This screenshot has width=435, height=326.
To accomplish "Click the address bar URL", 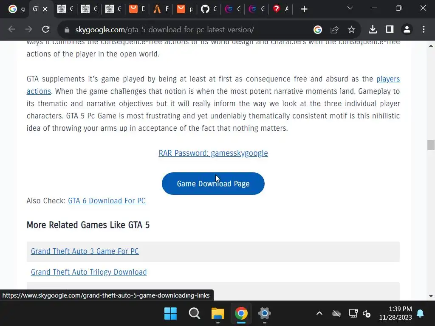I will (x=164, y=30).
